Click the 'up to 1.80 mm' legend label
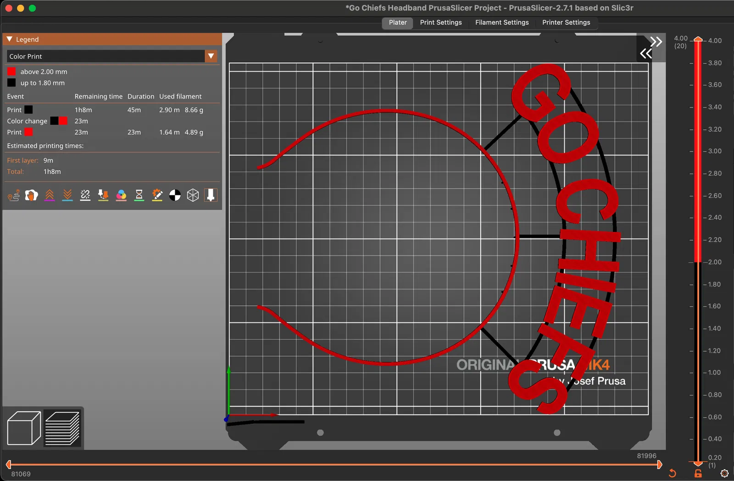The image size is (734, 481). [x=42, y=83]
